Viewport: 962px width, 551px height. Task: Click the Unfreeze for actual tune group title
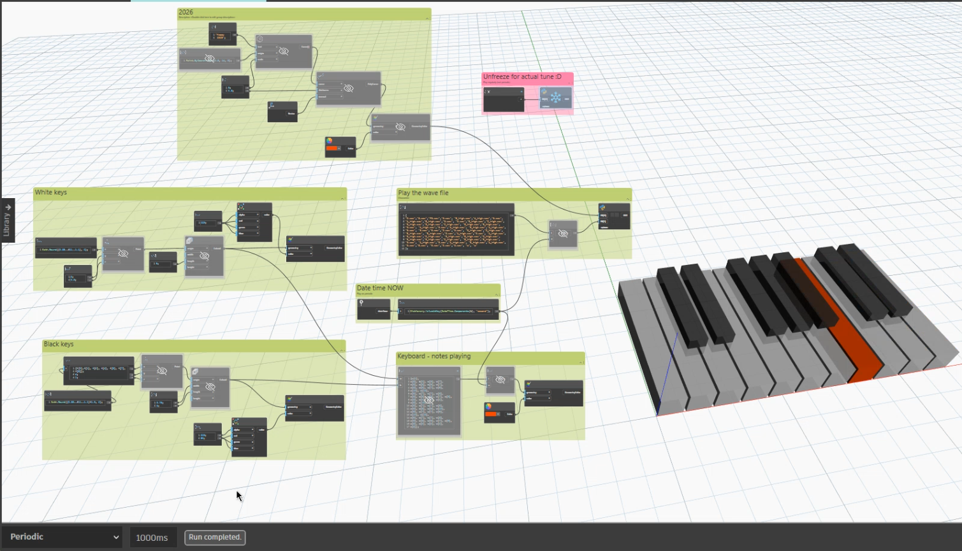(522, 76)
